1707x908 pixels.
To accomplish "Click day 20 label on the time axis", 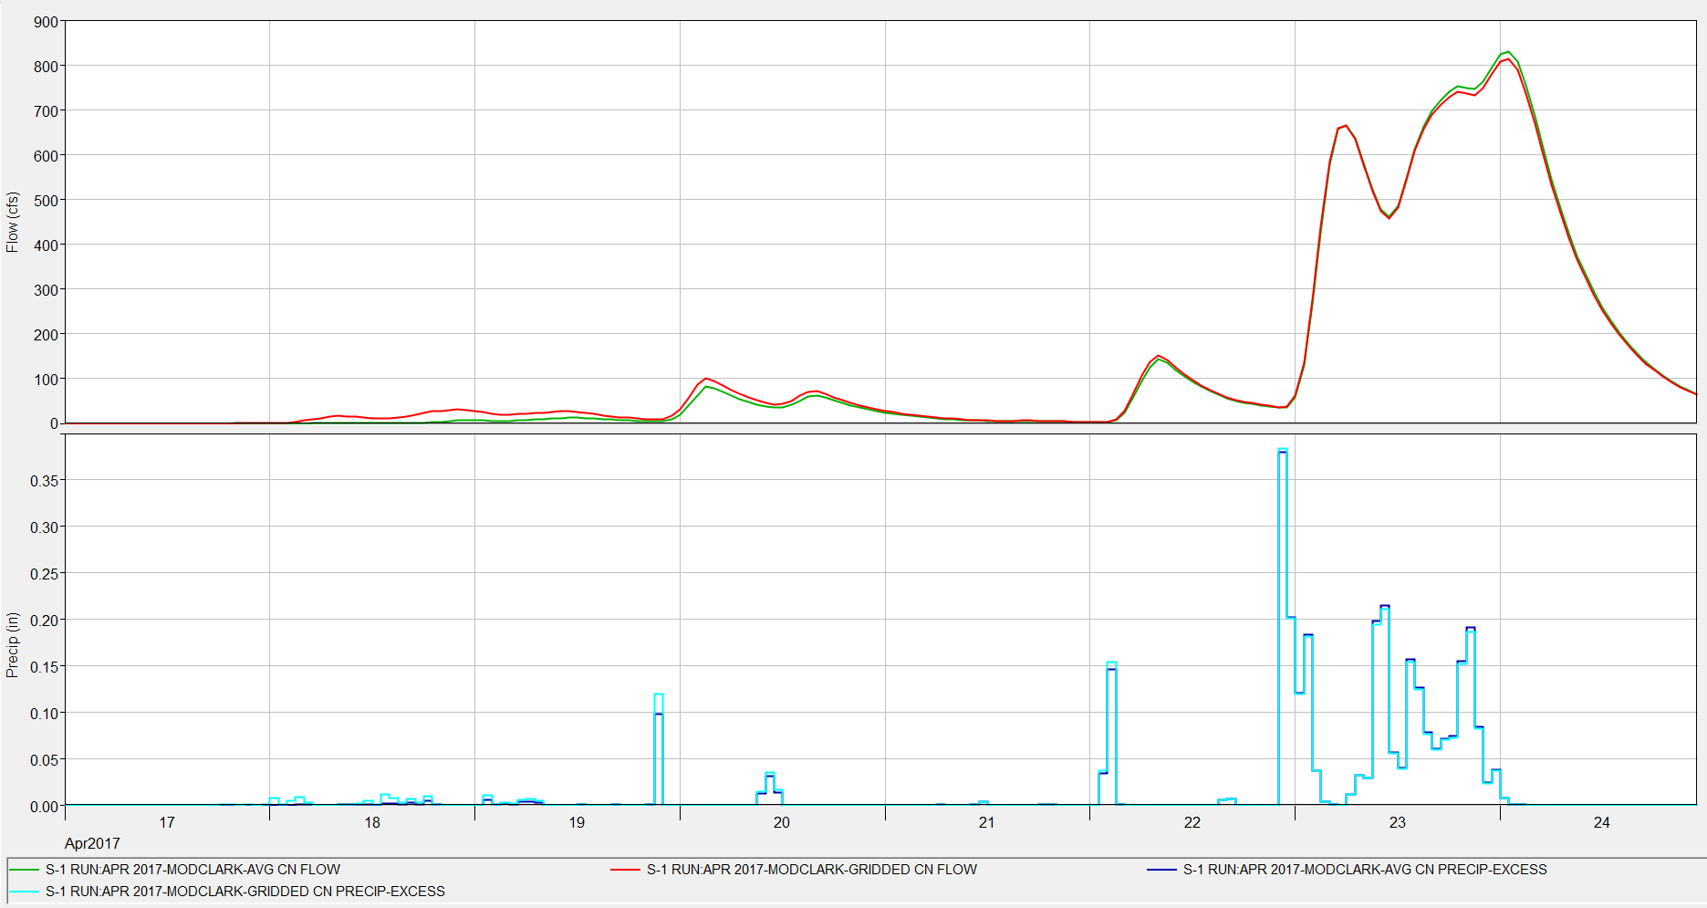I will click(x=782, y=822).
